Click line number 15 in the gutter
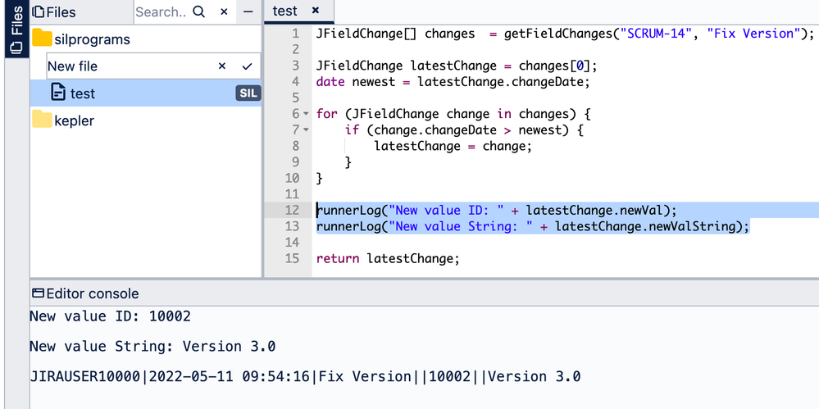Image resolution: width=819 pixels, height=409 pixels. pyautogui.click(x=292, y=258)
